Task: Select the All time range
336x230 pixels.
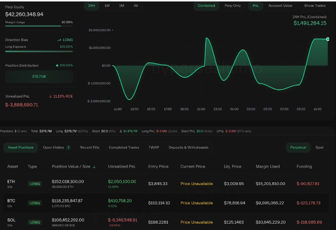Action: (x=136, y=6)
